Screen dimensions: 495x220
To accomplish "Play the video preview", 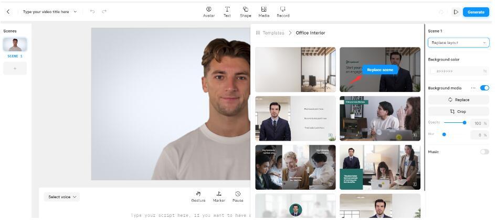I will pos(456,12).
